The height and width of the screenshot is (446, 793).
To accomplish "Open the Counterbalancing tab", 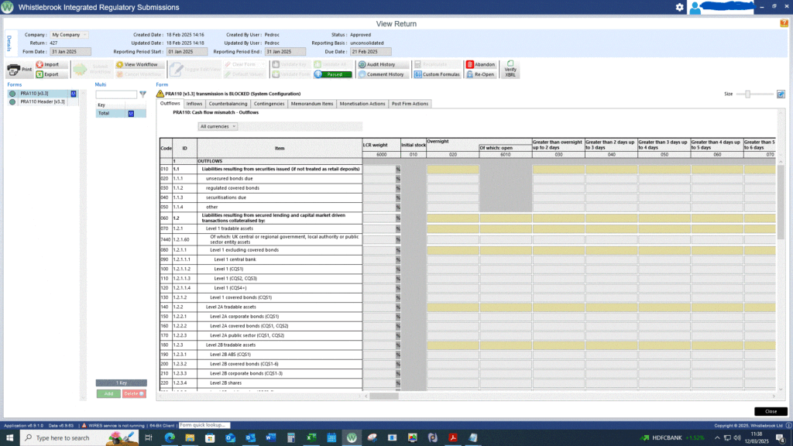I will pos(228,103).
